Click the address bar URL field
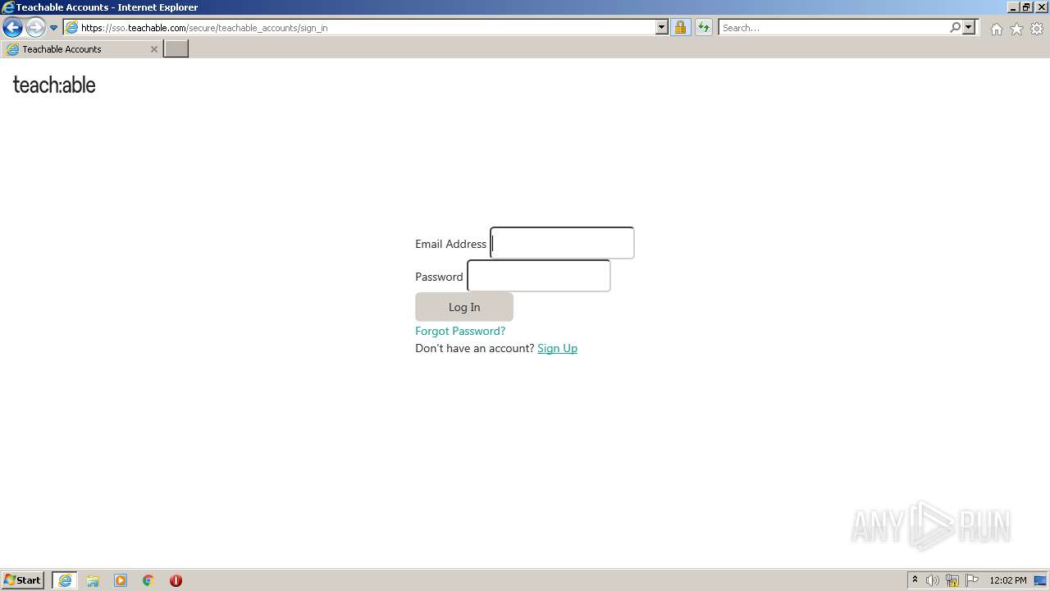This screenshot has height=591, width=1050. tap(359, 27)
